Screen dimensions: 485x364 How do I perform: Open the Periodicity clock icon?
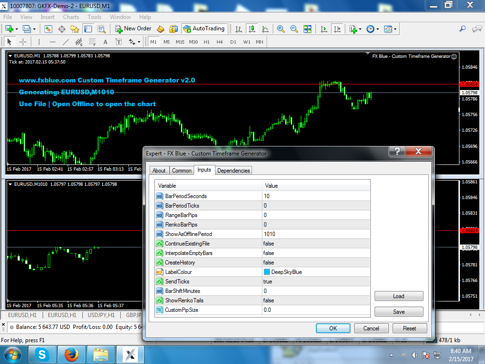tap(370, 29)
